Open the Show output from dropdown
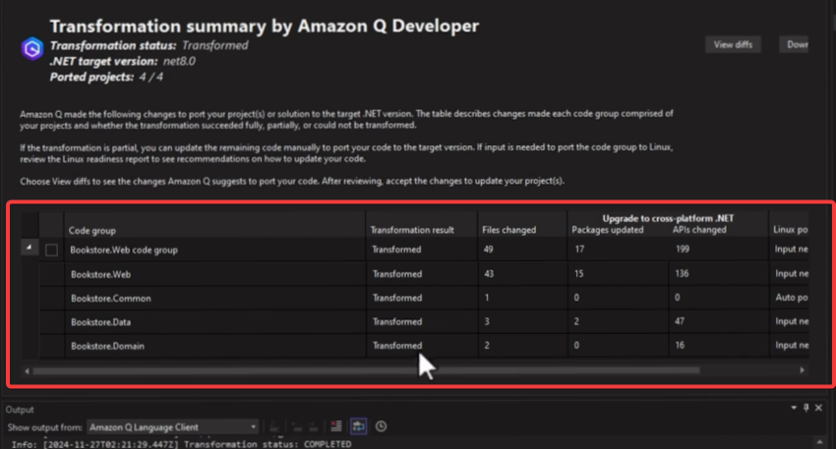836x449 pixels. [173, 427]
